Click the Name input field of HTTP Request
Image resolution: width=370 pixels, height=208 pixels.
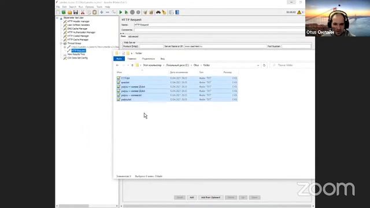tap(220, 25)
